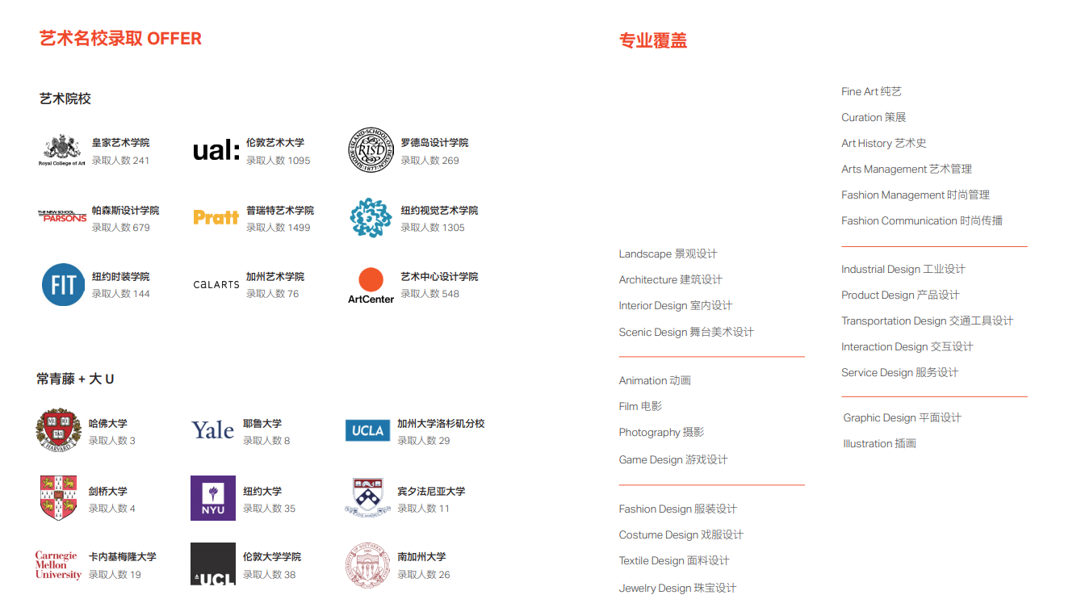Viewport: 1081px width, 616px height.
Task: Click the "纽约时装学院" name
Action: pyautogui.click(x=120, y=277)
